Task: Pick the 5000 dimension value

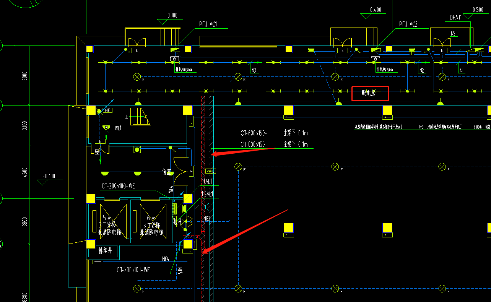Action: pyautogui.click(x=24, y=76)
